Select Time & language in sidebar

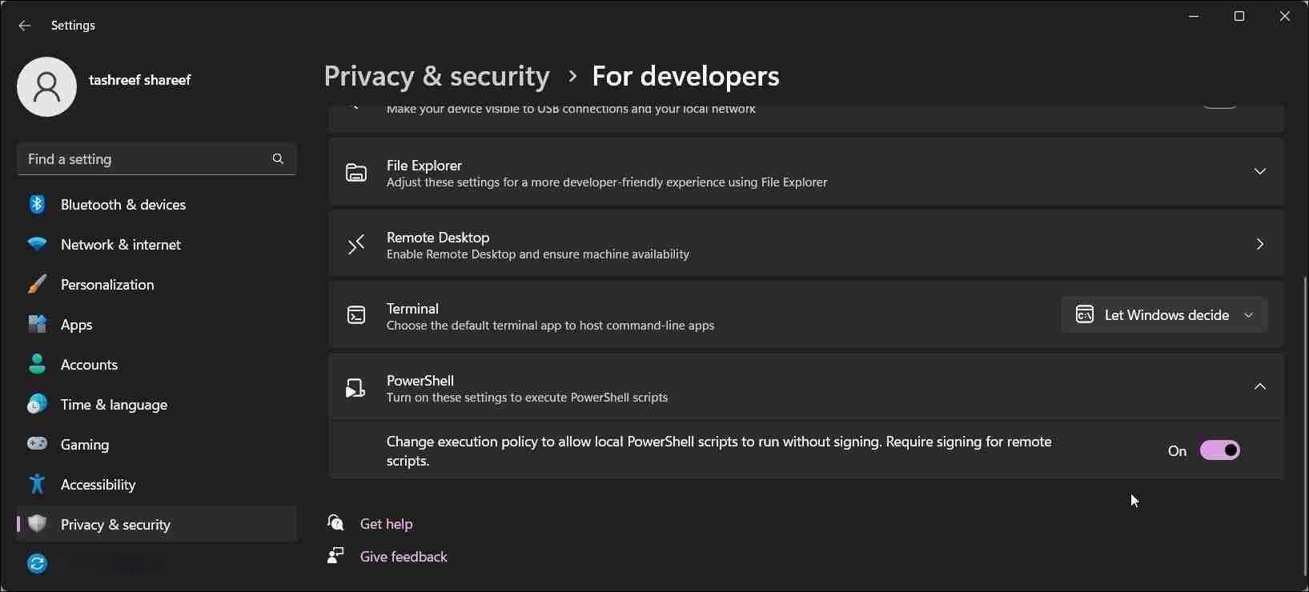(157, 404)
